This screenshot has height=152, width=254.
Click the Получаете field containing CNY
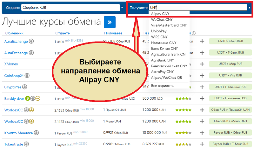(x=198, y=7)
